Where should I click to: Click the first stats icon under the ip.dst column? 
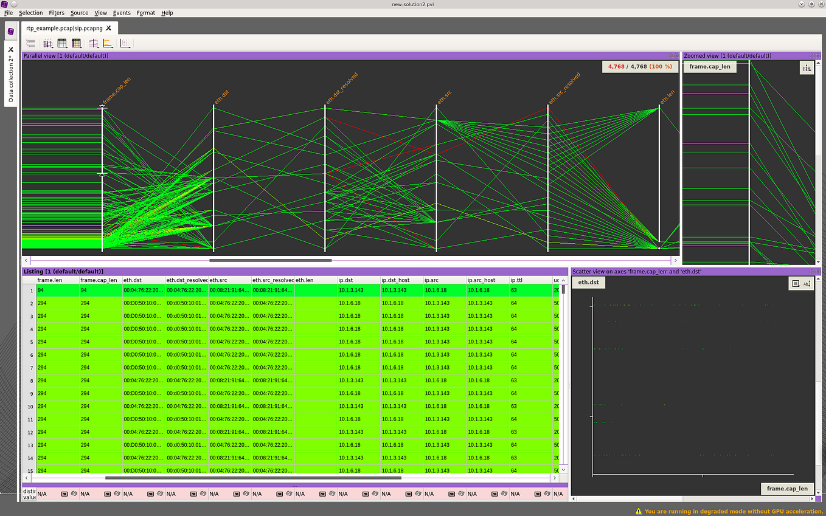(366, 494)
